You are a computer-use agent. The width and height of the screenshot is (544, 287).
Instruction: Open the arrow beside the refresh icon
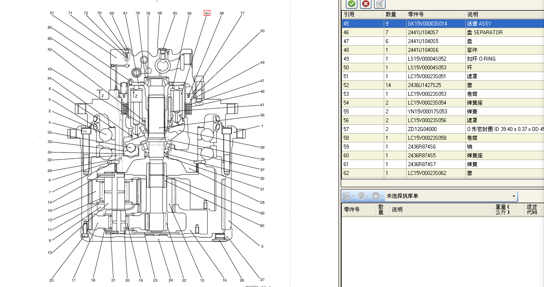point(368,196)
